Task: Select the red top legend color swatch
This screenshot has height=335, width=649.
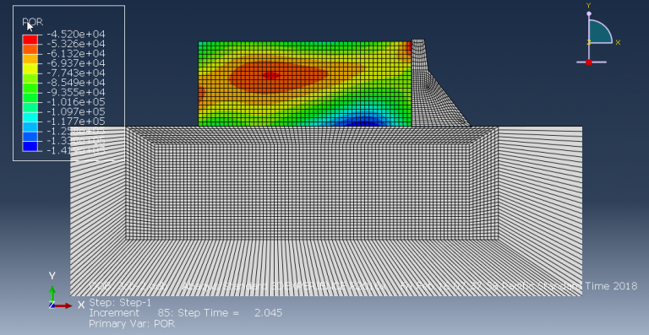Action: (30, 40)
